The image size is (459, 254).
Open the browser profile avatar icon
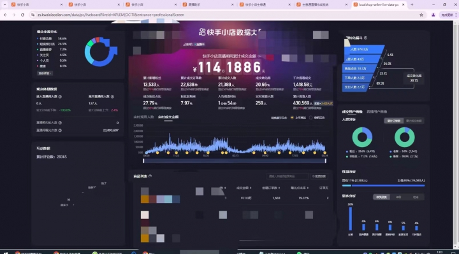(x=433, y=15)
